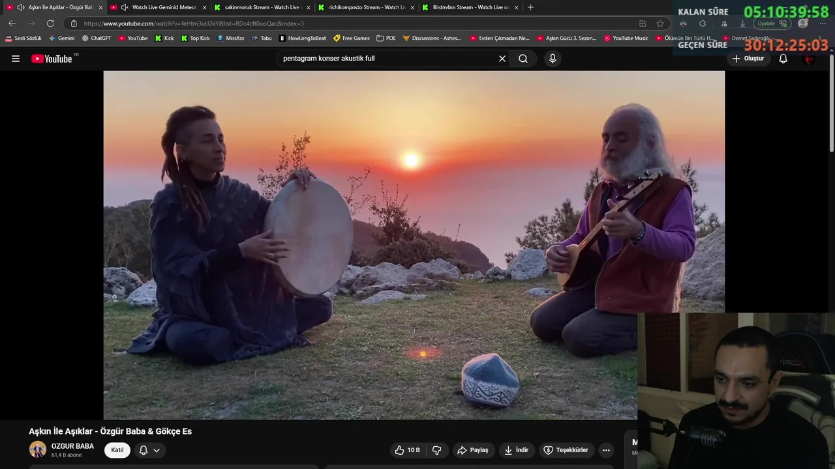Image resolution: width=835 pixels, height=469 pixels.
Task: Mute the Aşkın İle Aşıklar tab audio
Action: [20, 7]
